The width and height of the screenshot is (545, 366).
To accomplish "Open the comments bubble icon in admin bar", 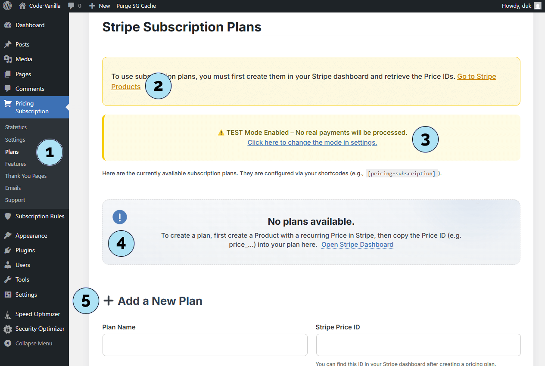I will pyautogui.click(x=72, y=6).
